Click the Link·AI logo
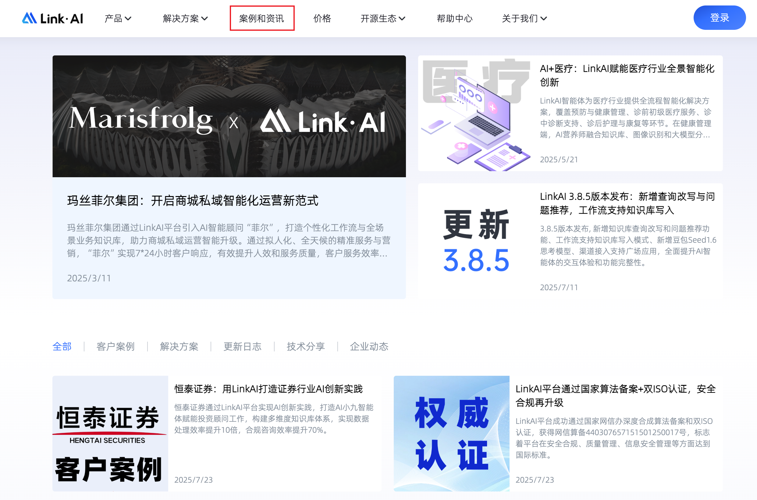 click(x=53, y=18)
